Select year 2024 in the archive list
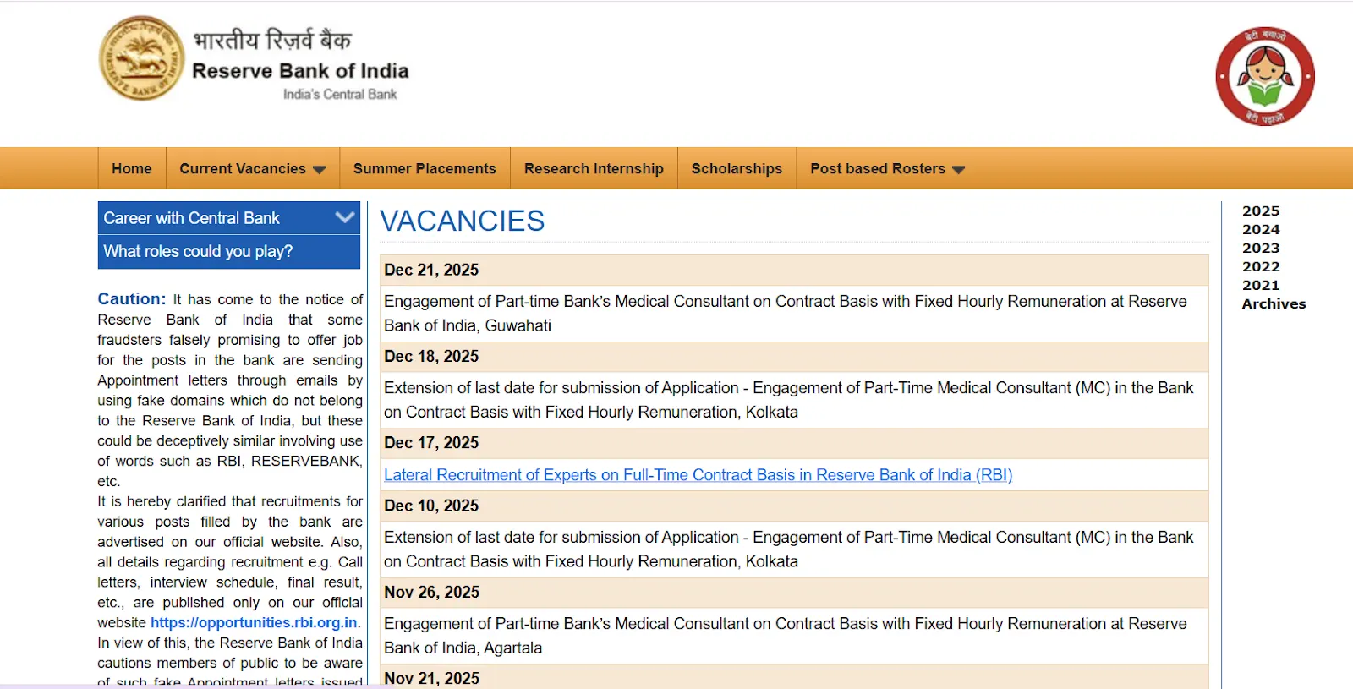The width and height of the screenshot is (1353, 689). pyautogui.click(x=1261, y=229)
